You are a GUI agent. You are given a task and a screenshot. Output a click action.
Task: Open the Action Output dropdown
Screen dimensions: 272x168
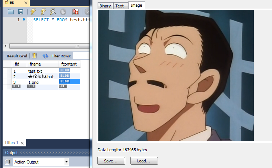tap(66, 162)
